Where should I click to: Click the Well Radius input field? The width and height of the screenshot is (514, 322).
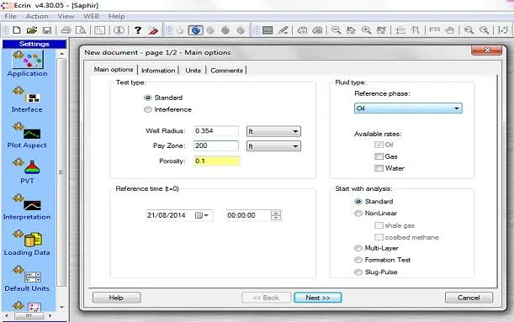click(x=216, y=131)
